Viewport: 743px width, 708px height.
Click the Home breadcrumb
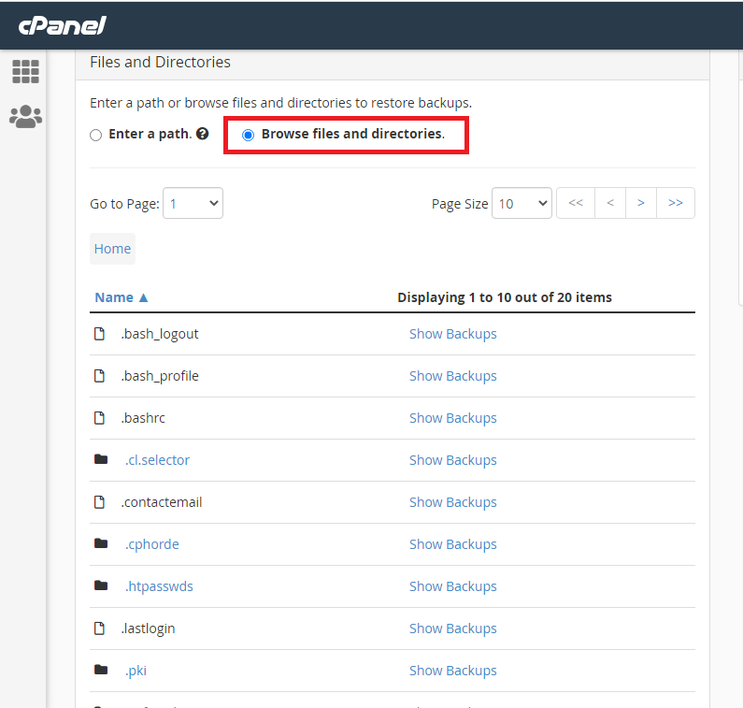[x=112, y=249]
